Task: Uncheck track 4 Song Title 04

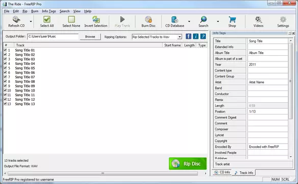Action: click(5, 63)
